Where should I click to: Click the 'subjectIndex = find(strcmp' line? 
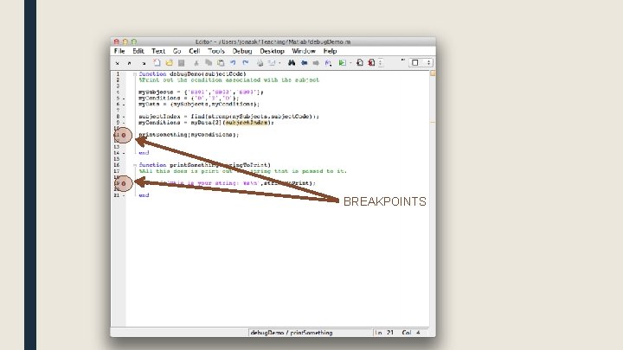tap(228, 117)
